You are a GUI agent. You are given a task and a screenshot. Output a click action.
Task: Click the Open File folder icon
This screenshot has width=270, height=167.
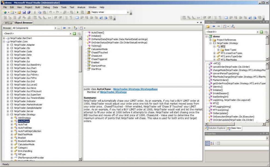(x=19, y=12)
